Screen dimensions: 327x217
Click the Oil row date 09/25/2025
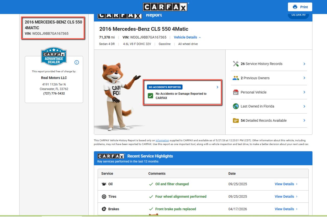coord(238,184)
